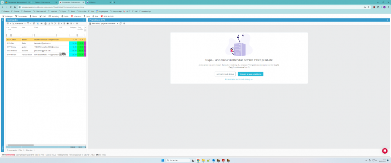
Task: Sort by Total payé column header
Action: click(73, 27)
